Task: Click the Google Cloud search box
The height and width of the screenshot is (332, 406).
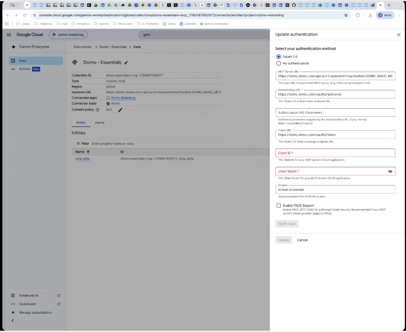Action: 204,35
